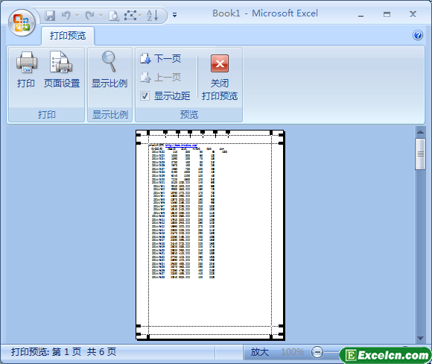Click the Save icon in quick access toolbar
This screenshot has height=364, width=432.
click(50, 16)
